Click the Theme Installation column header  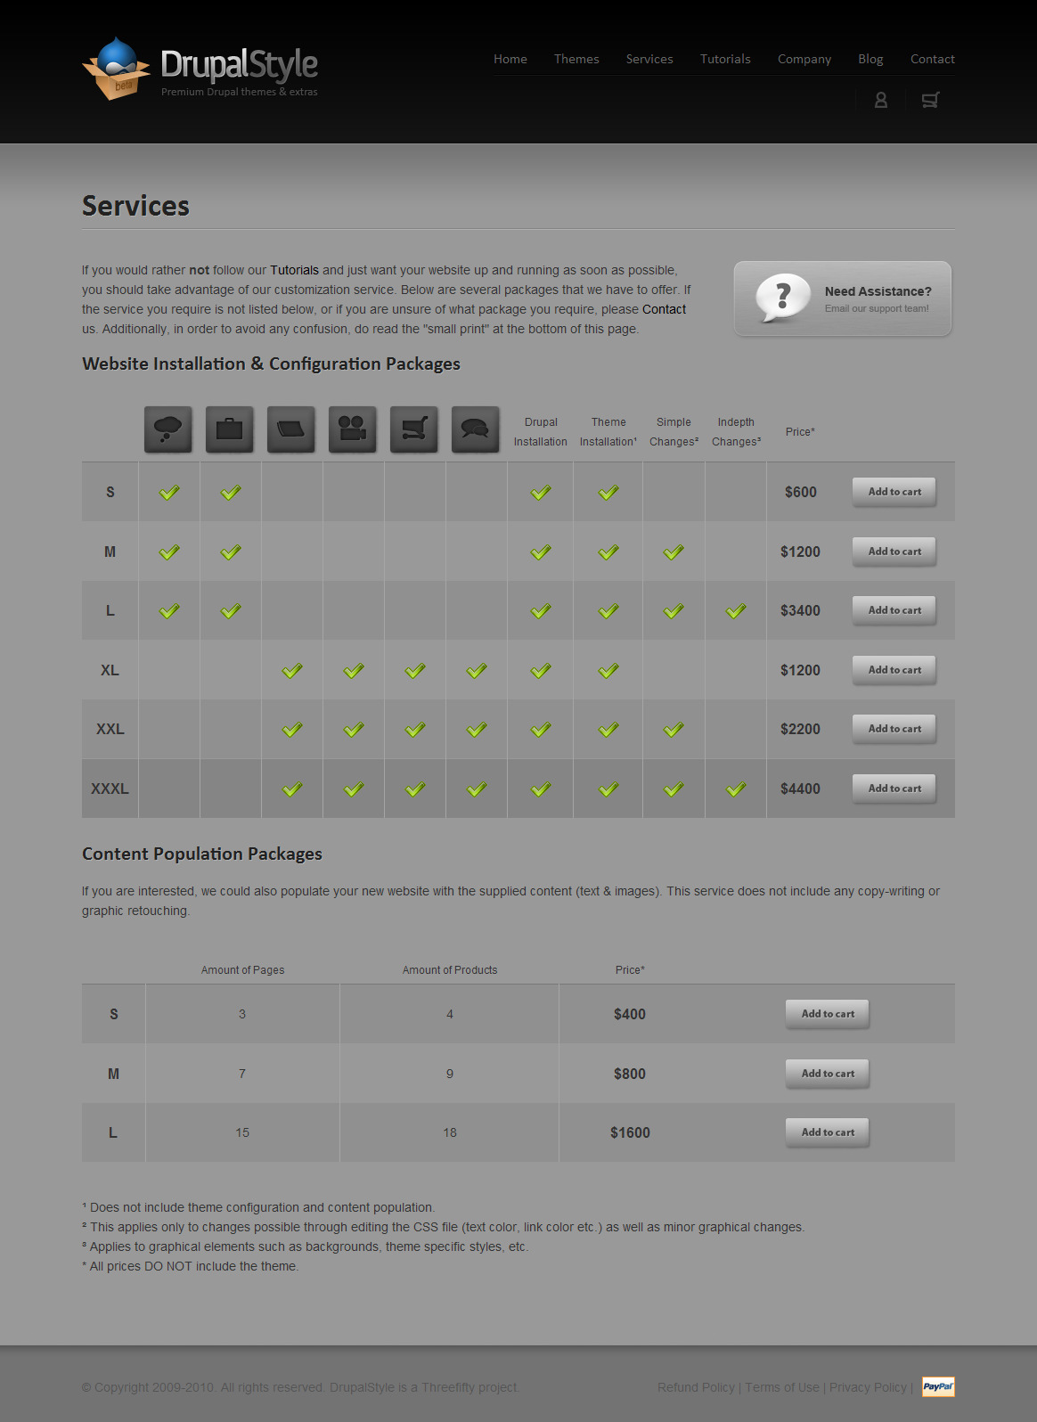tap(608, 432)
